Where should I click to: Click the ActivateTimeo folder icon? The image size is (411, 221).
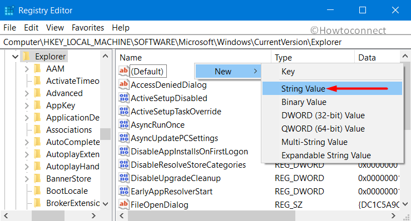tap(37, 81)
